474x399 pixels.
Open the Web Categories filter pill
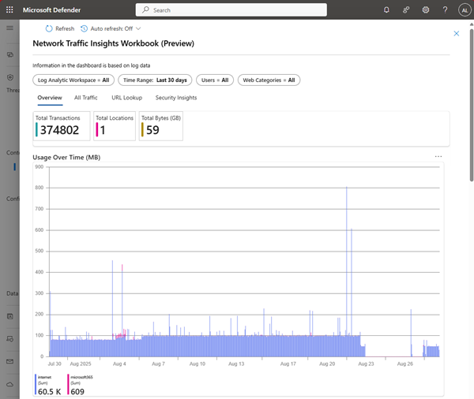[269, 80]
